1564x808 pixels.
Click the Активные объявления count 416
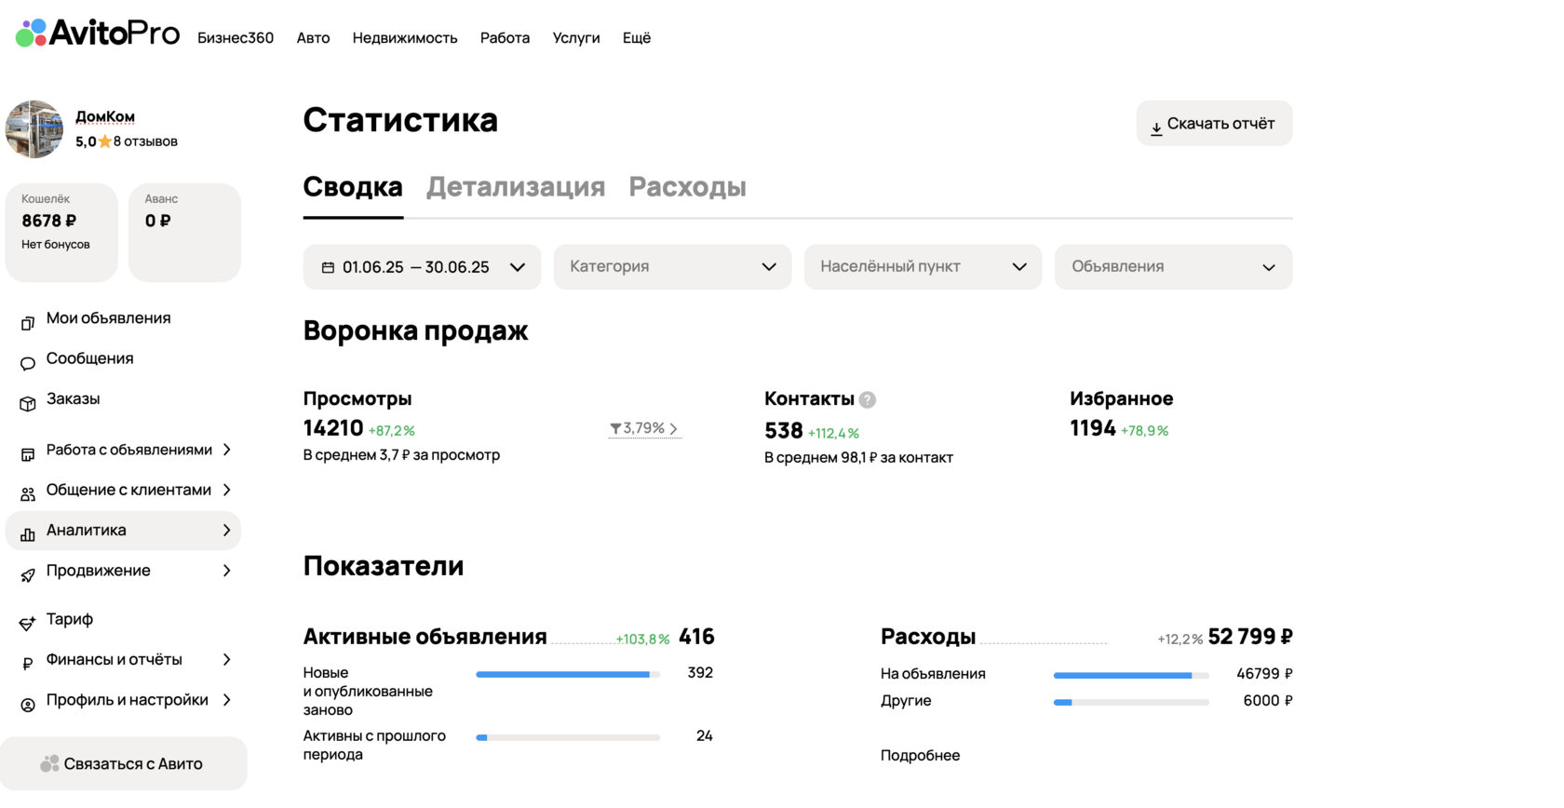pyautogui.click(x=696, y=637)
